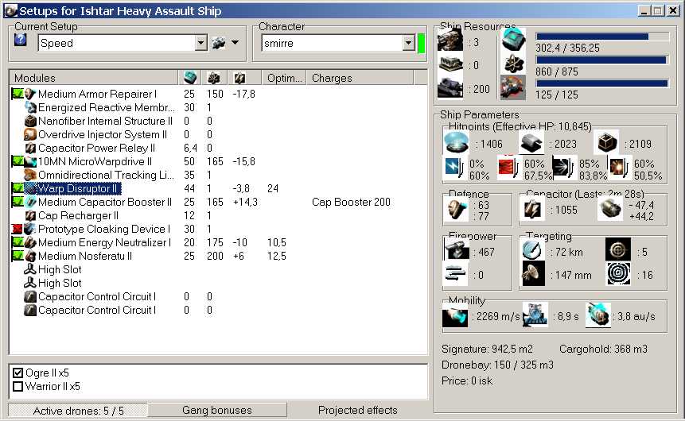Select the Overdrive Injector System II icon

(x=30, y=134)
